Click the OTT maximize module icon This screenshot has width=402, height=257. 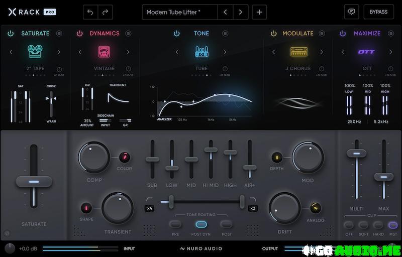[x=366, y=52]
